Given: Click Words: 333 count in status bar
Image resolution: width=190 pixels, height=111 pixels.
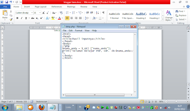Looking at the screenshot, I should pos(21,102).
